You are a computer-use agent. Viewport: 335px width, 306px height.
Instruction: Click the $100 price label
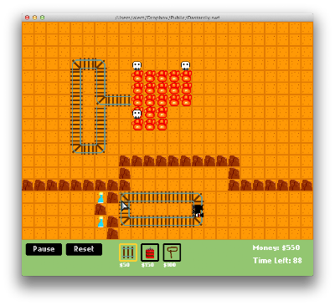pos(170,265)
